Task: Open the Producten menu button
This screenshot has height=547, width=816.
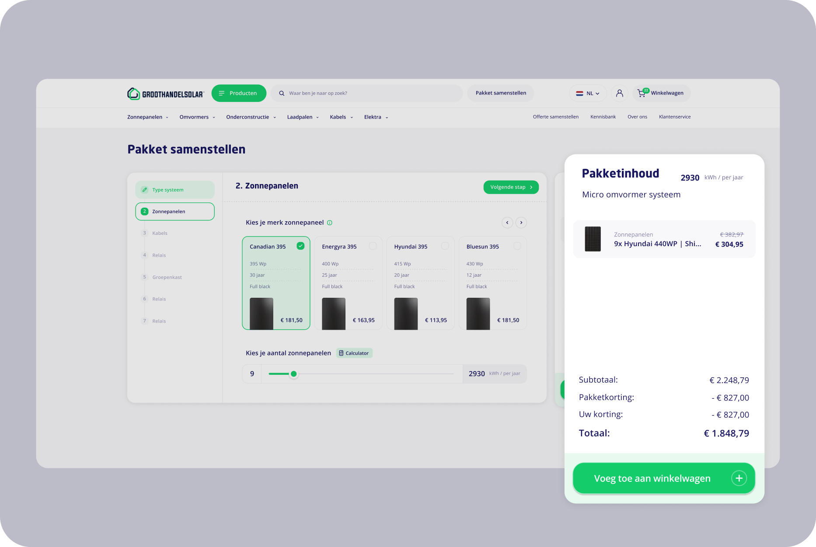Action: pyautogui.click(x=239, y=93)
